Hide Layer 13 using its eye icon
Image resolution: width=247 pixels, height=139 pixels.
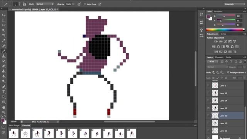tap(208, 108)
